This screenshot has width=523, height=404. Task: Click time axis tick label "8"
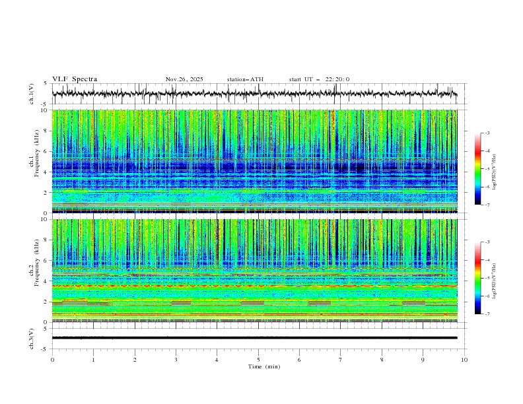point(382,360)
